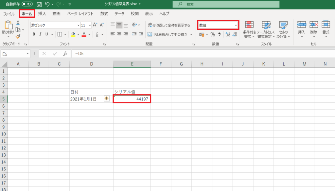Center text horizontally
The height and width of the screenshot is (191, 335).
pyautogui.click(x=119, y=34)
